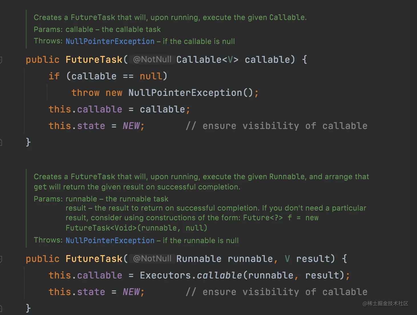Click Callable<V> type in first constructor
The height and width of the screenshot is (315, 417).
207,60
